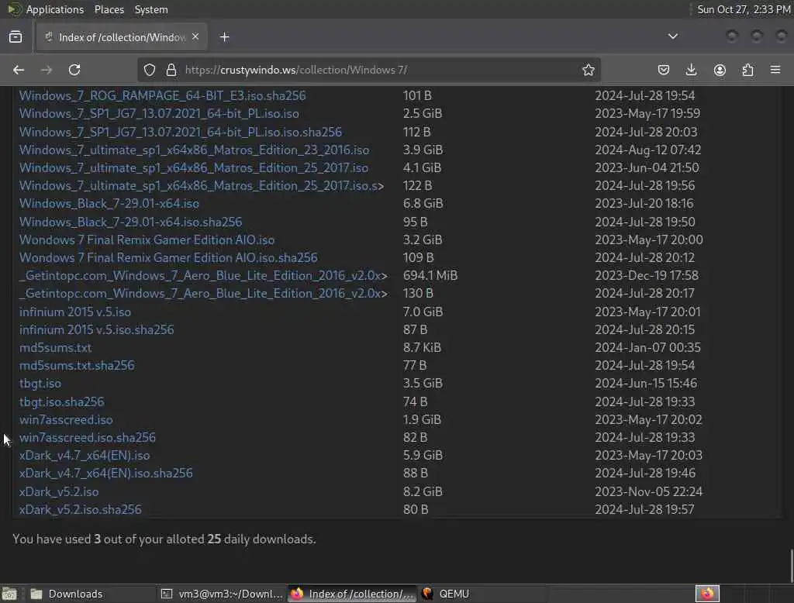Switch to vm3@vm3 terminal window
794x603 pixels.
[221, 594]
